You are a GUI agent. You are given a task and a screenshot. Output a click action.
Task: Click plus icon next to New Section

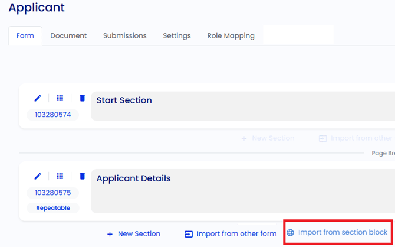coord(110,235)
